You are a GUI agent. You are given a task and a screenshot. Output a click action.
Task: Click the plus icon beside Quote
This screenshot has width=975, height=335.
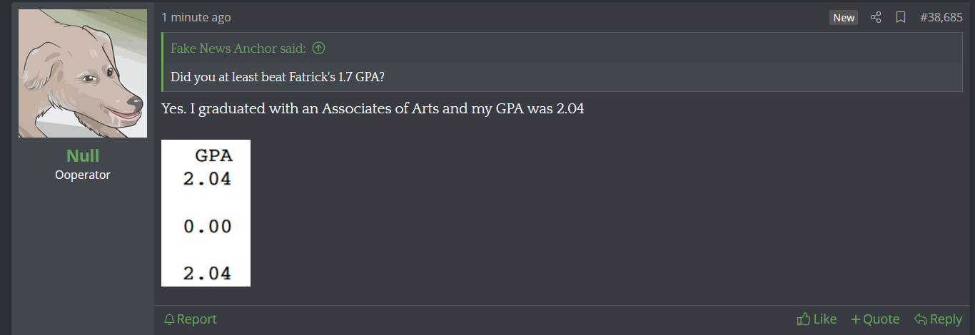tap(855, 319)
